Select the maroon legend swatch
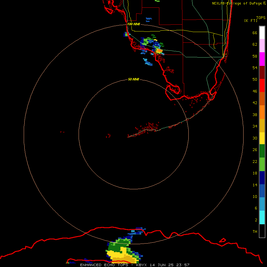The image size is (267, 267). tap(262, 72)
